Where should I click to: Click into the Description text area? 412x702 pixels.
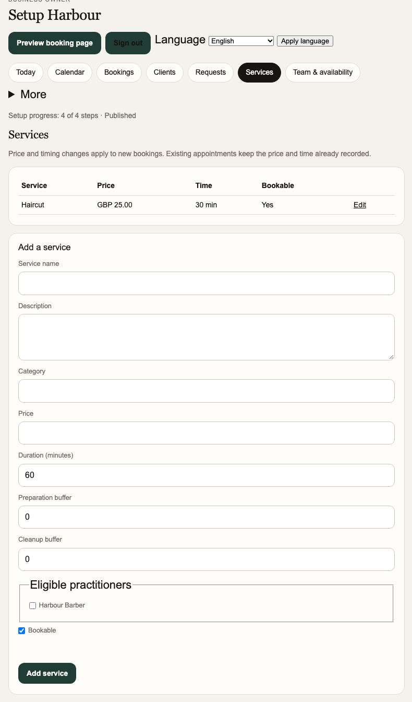207,337
